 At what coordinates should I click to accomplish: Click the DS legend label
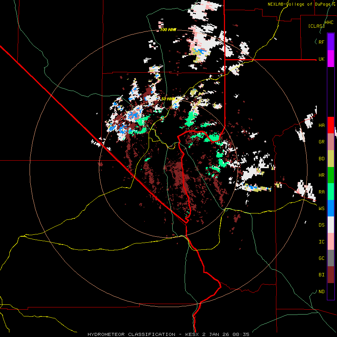click(321, 225)
